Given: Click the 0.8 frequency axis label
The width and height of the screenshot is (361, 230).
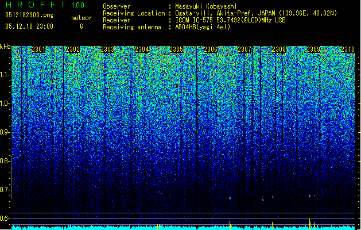Looking at the screenshot, I should 5,161.
